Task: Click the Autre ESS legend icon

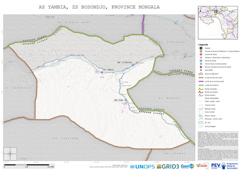Action: pyautogui.click(x=201, y=70)
